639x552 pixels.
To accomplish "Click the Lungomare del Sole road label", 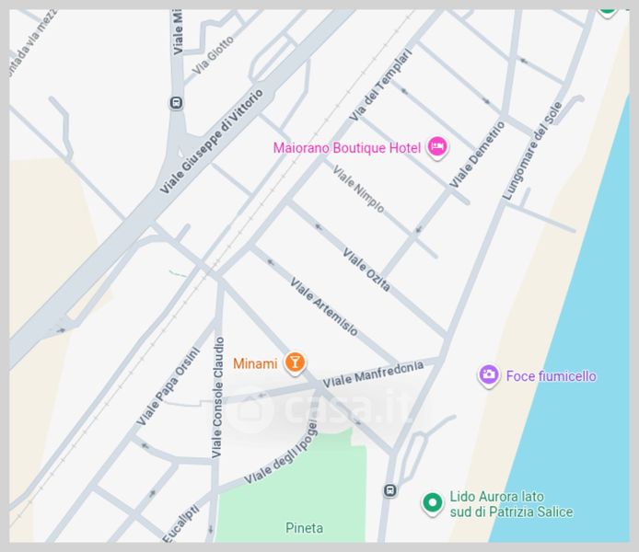I will pyautogui.click(x=532, y=151).
